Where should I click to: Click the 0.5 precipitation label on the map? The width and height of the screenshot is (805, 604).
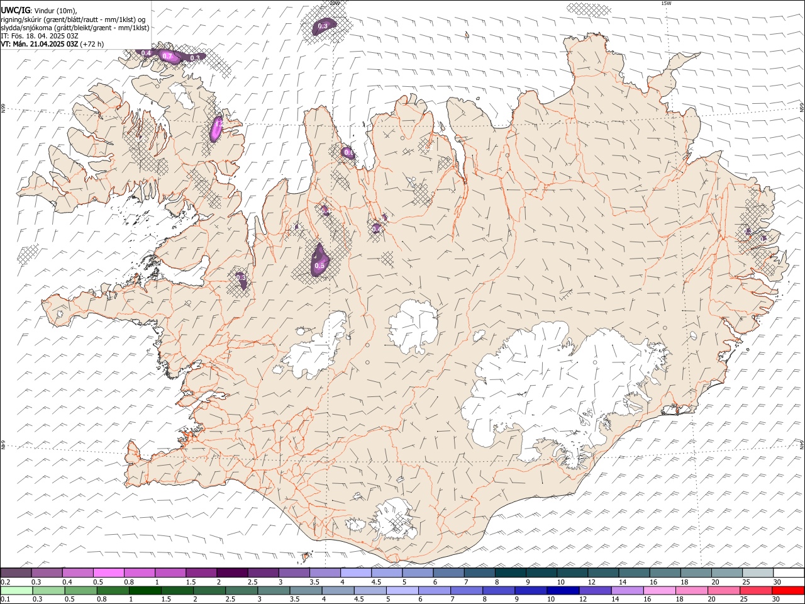(319, 266)
